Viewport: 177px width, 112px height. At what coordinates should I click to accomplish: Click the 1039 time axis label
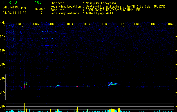tap(154, 24)
